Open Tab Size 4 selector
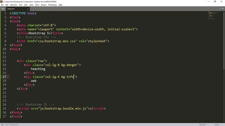 coord(202,125)
